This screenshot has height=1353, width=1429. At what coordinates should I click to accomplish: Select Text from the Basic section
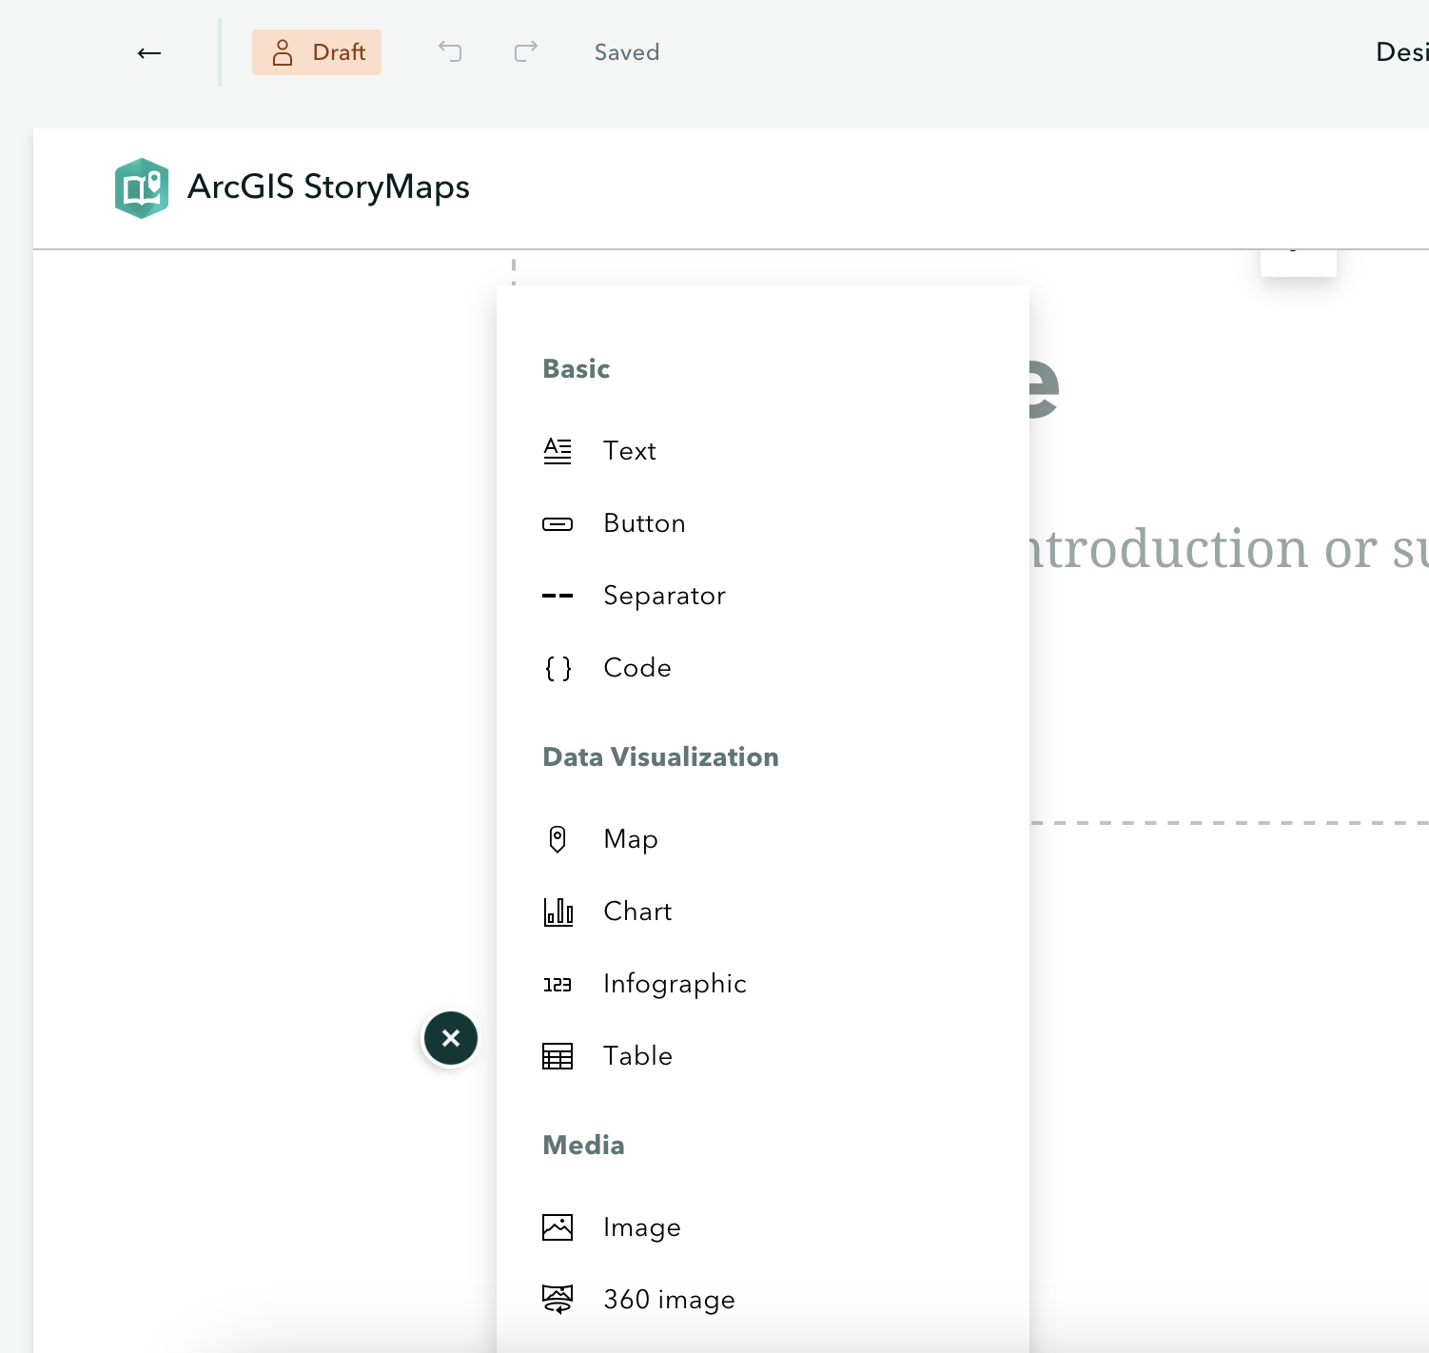630,451
